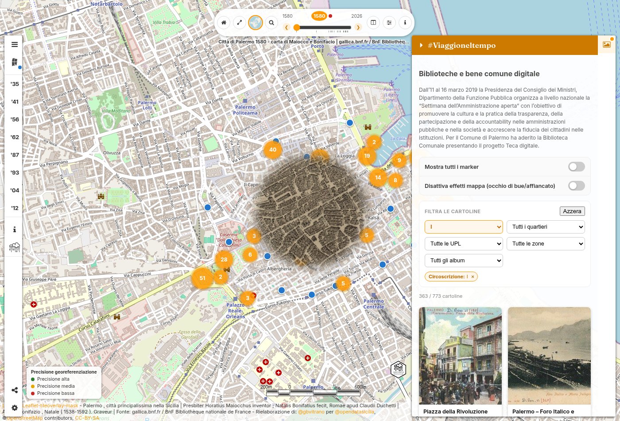Select the '41 map year
The width and height of the screenshot is (620, 421).
tap(15, 101)
